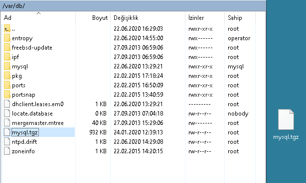Viewport: 306px width, 183px height.
Task: Select the ipf folder icon
Action: click(7, 57)
